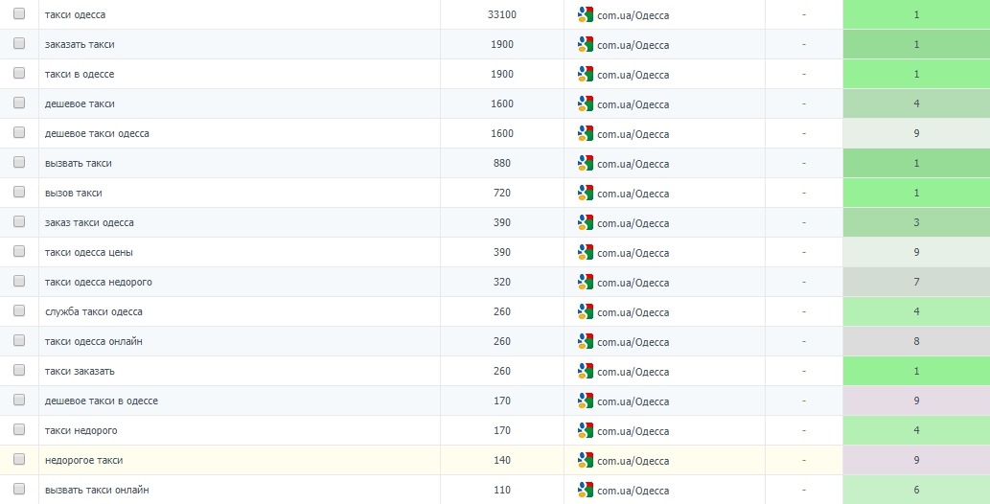Tick the 'заказ такси одесса' checkbox
This screenshot has height=504, width=990.
(19, 221)
